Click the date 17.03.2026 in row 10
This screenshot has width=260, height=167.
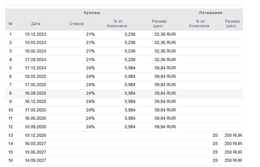pyautogui.click(x=35, y=110)
